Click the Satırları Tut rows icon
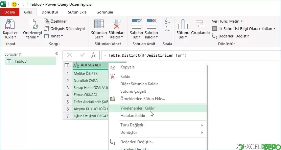 (137, 24)
